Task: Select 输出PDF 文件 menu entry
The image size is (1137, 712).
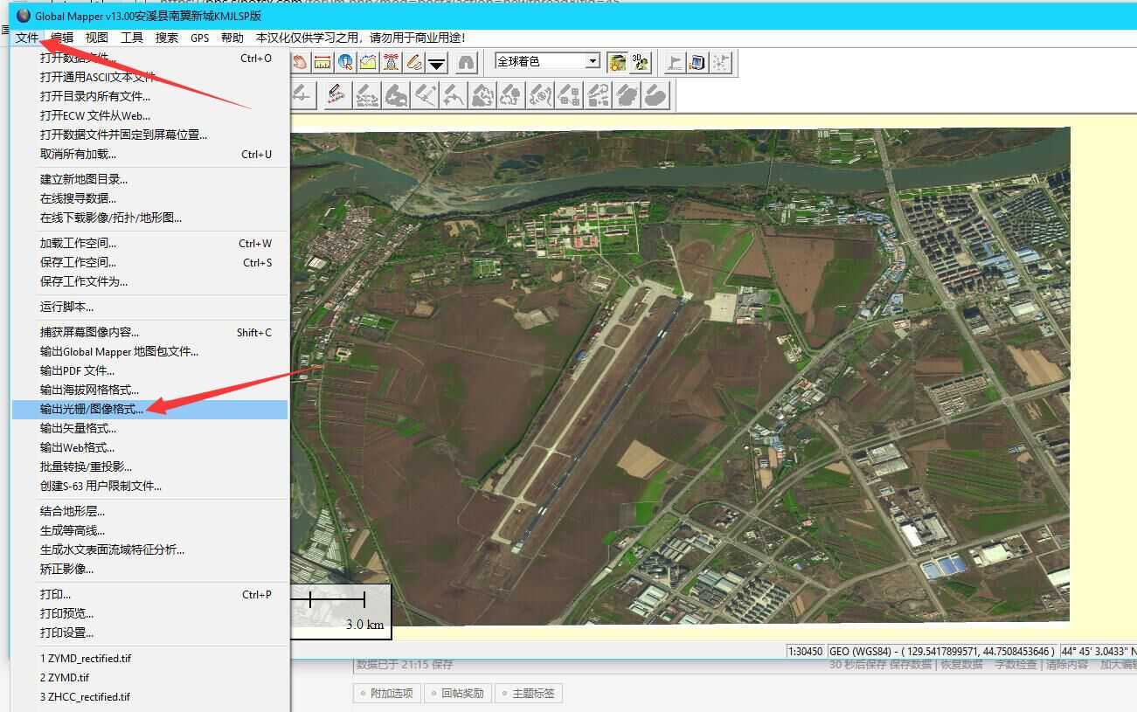Action: click(x=77, y=370)
